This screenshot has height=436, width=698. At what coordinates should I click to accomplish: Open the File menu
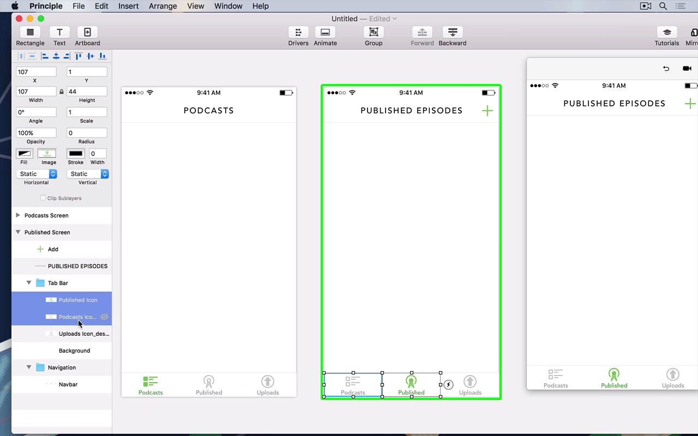tap(79, 6)
